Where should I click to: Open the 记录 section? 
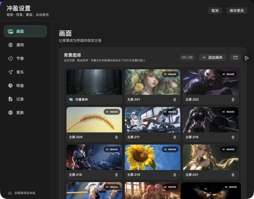coord(25,99)
